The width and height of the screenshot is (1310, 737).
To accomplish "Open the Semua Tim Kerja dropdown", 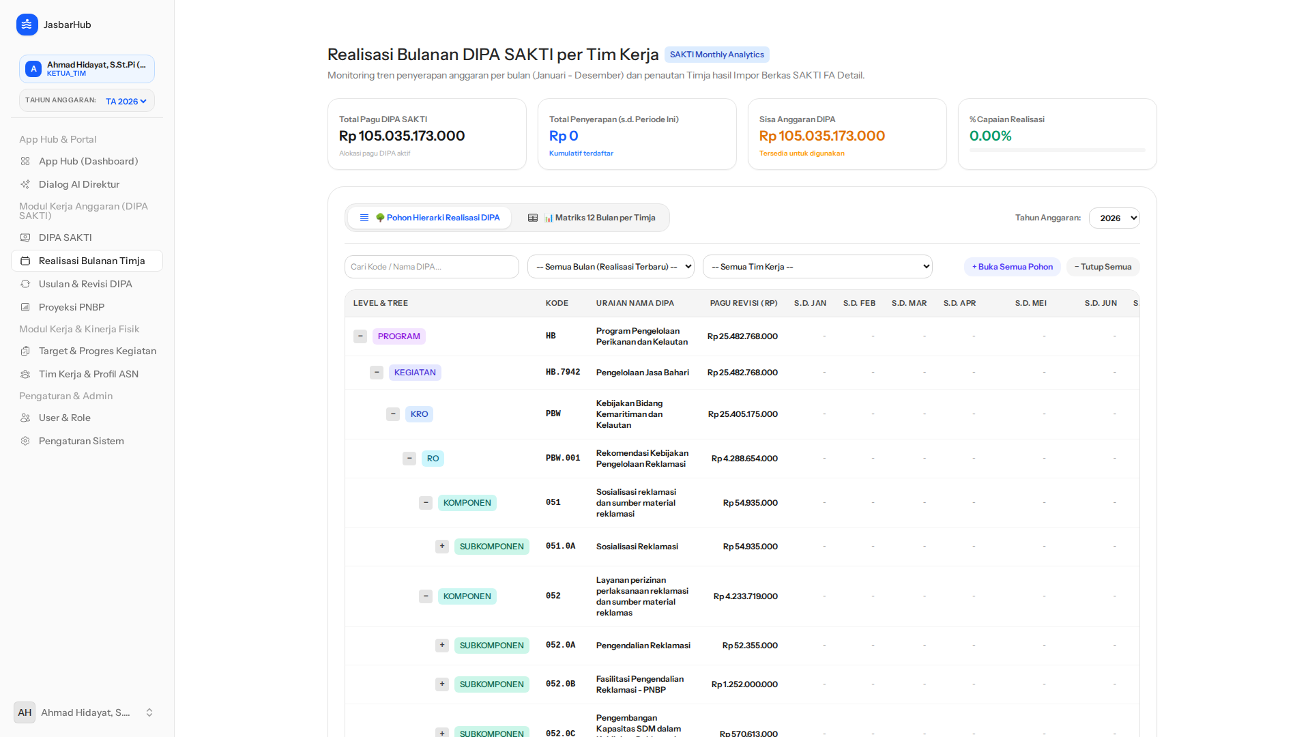I will 817,267.
